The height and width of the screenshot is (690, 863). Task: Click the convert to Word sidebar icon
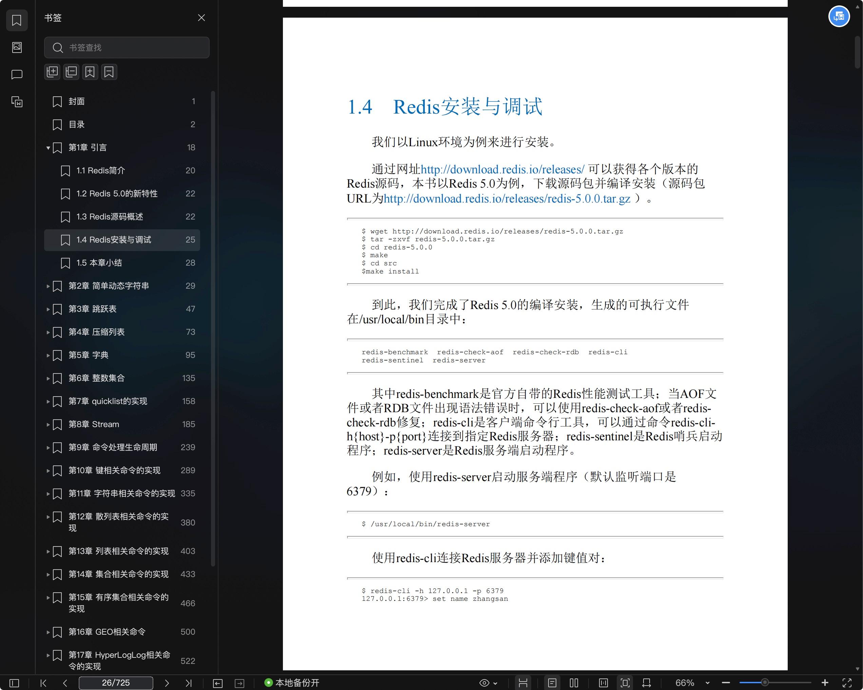(17, 102)
